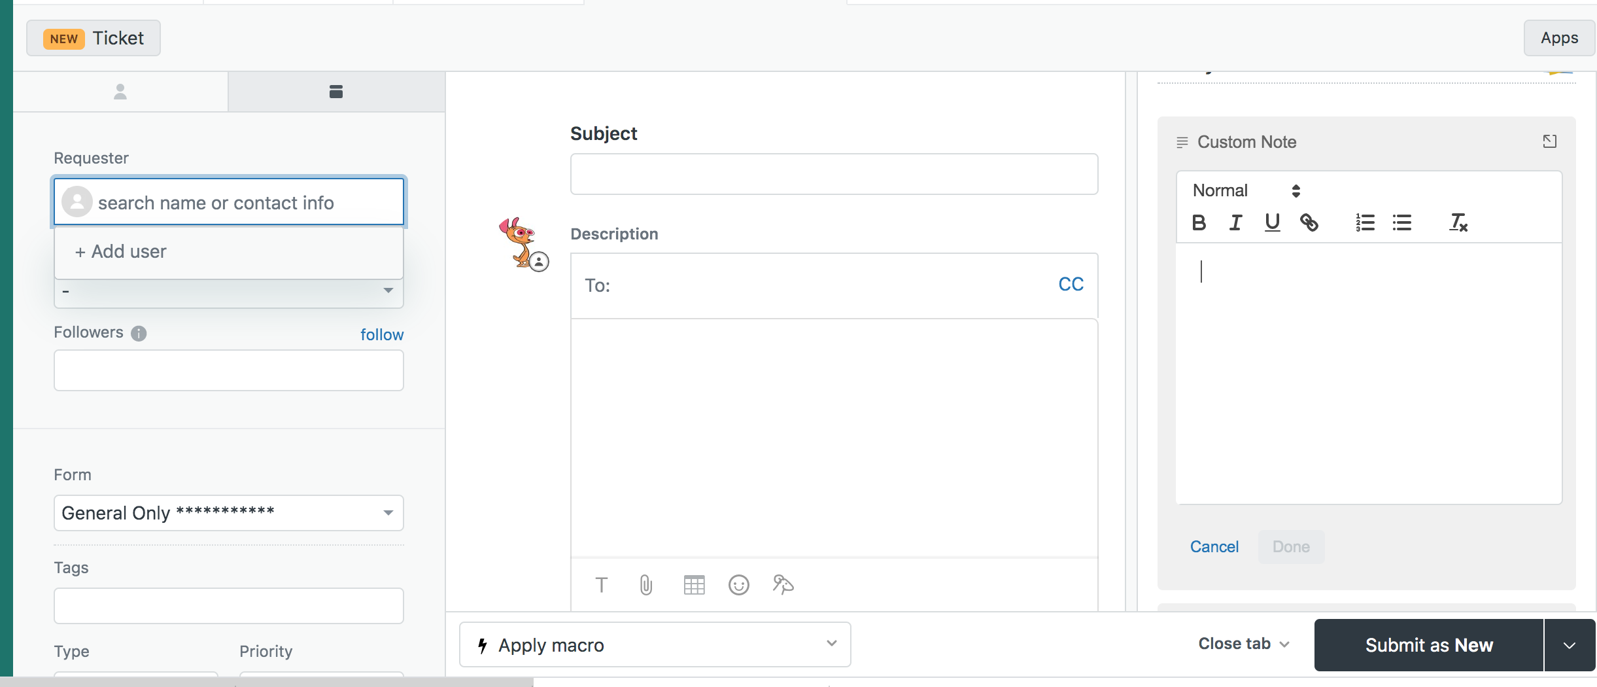The height and width of the screenshot is (687, 1597).
Task: Click the follow link beside Followers
Action: point(382,334)
